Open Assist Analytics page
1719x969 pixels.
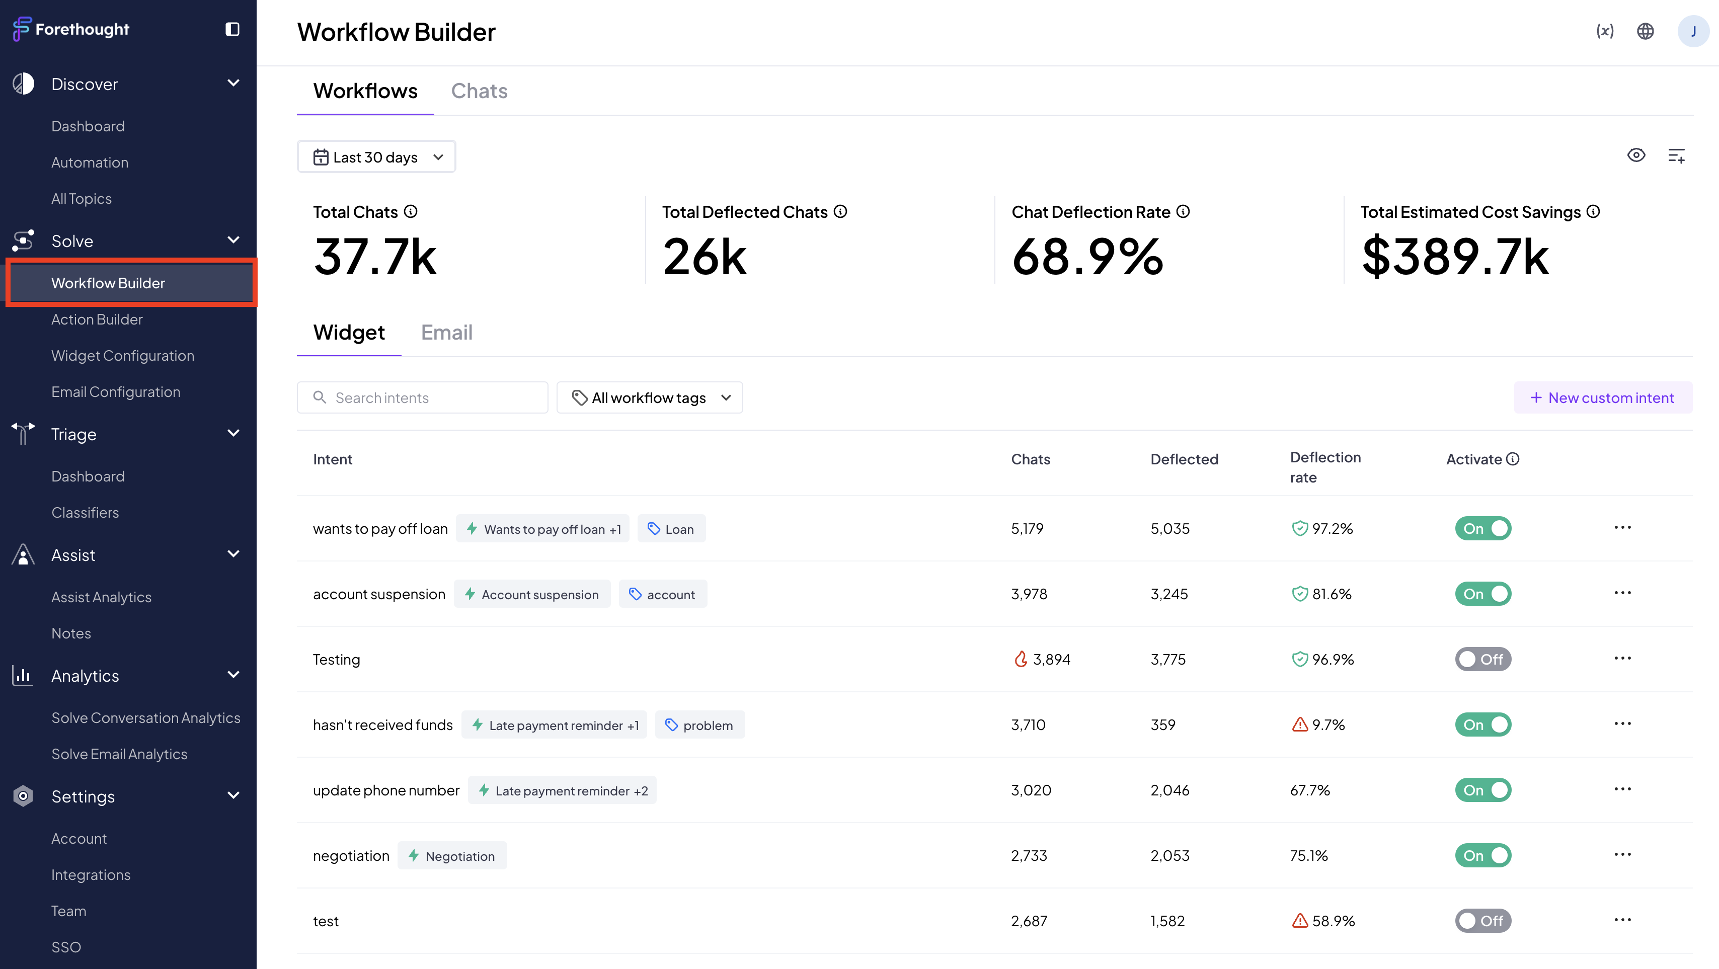[x=102, y=597]
